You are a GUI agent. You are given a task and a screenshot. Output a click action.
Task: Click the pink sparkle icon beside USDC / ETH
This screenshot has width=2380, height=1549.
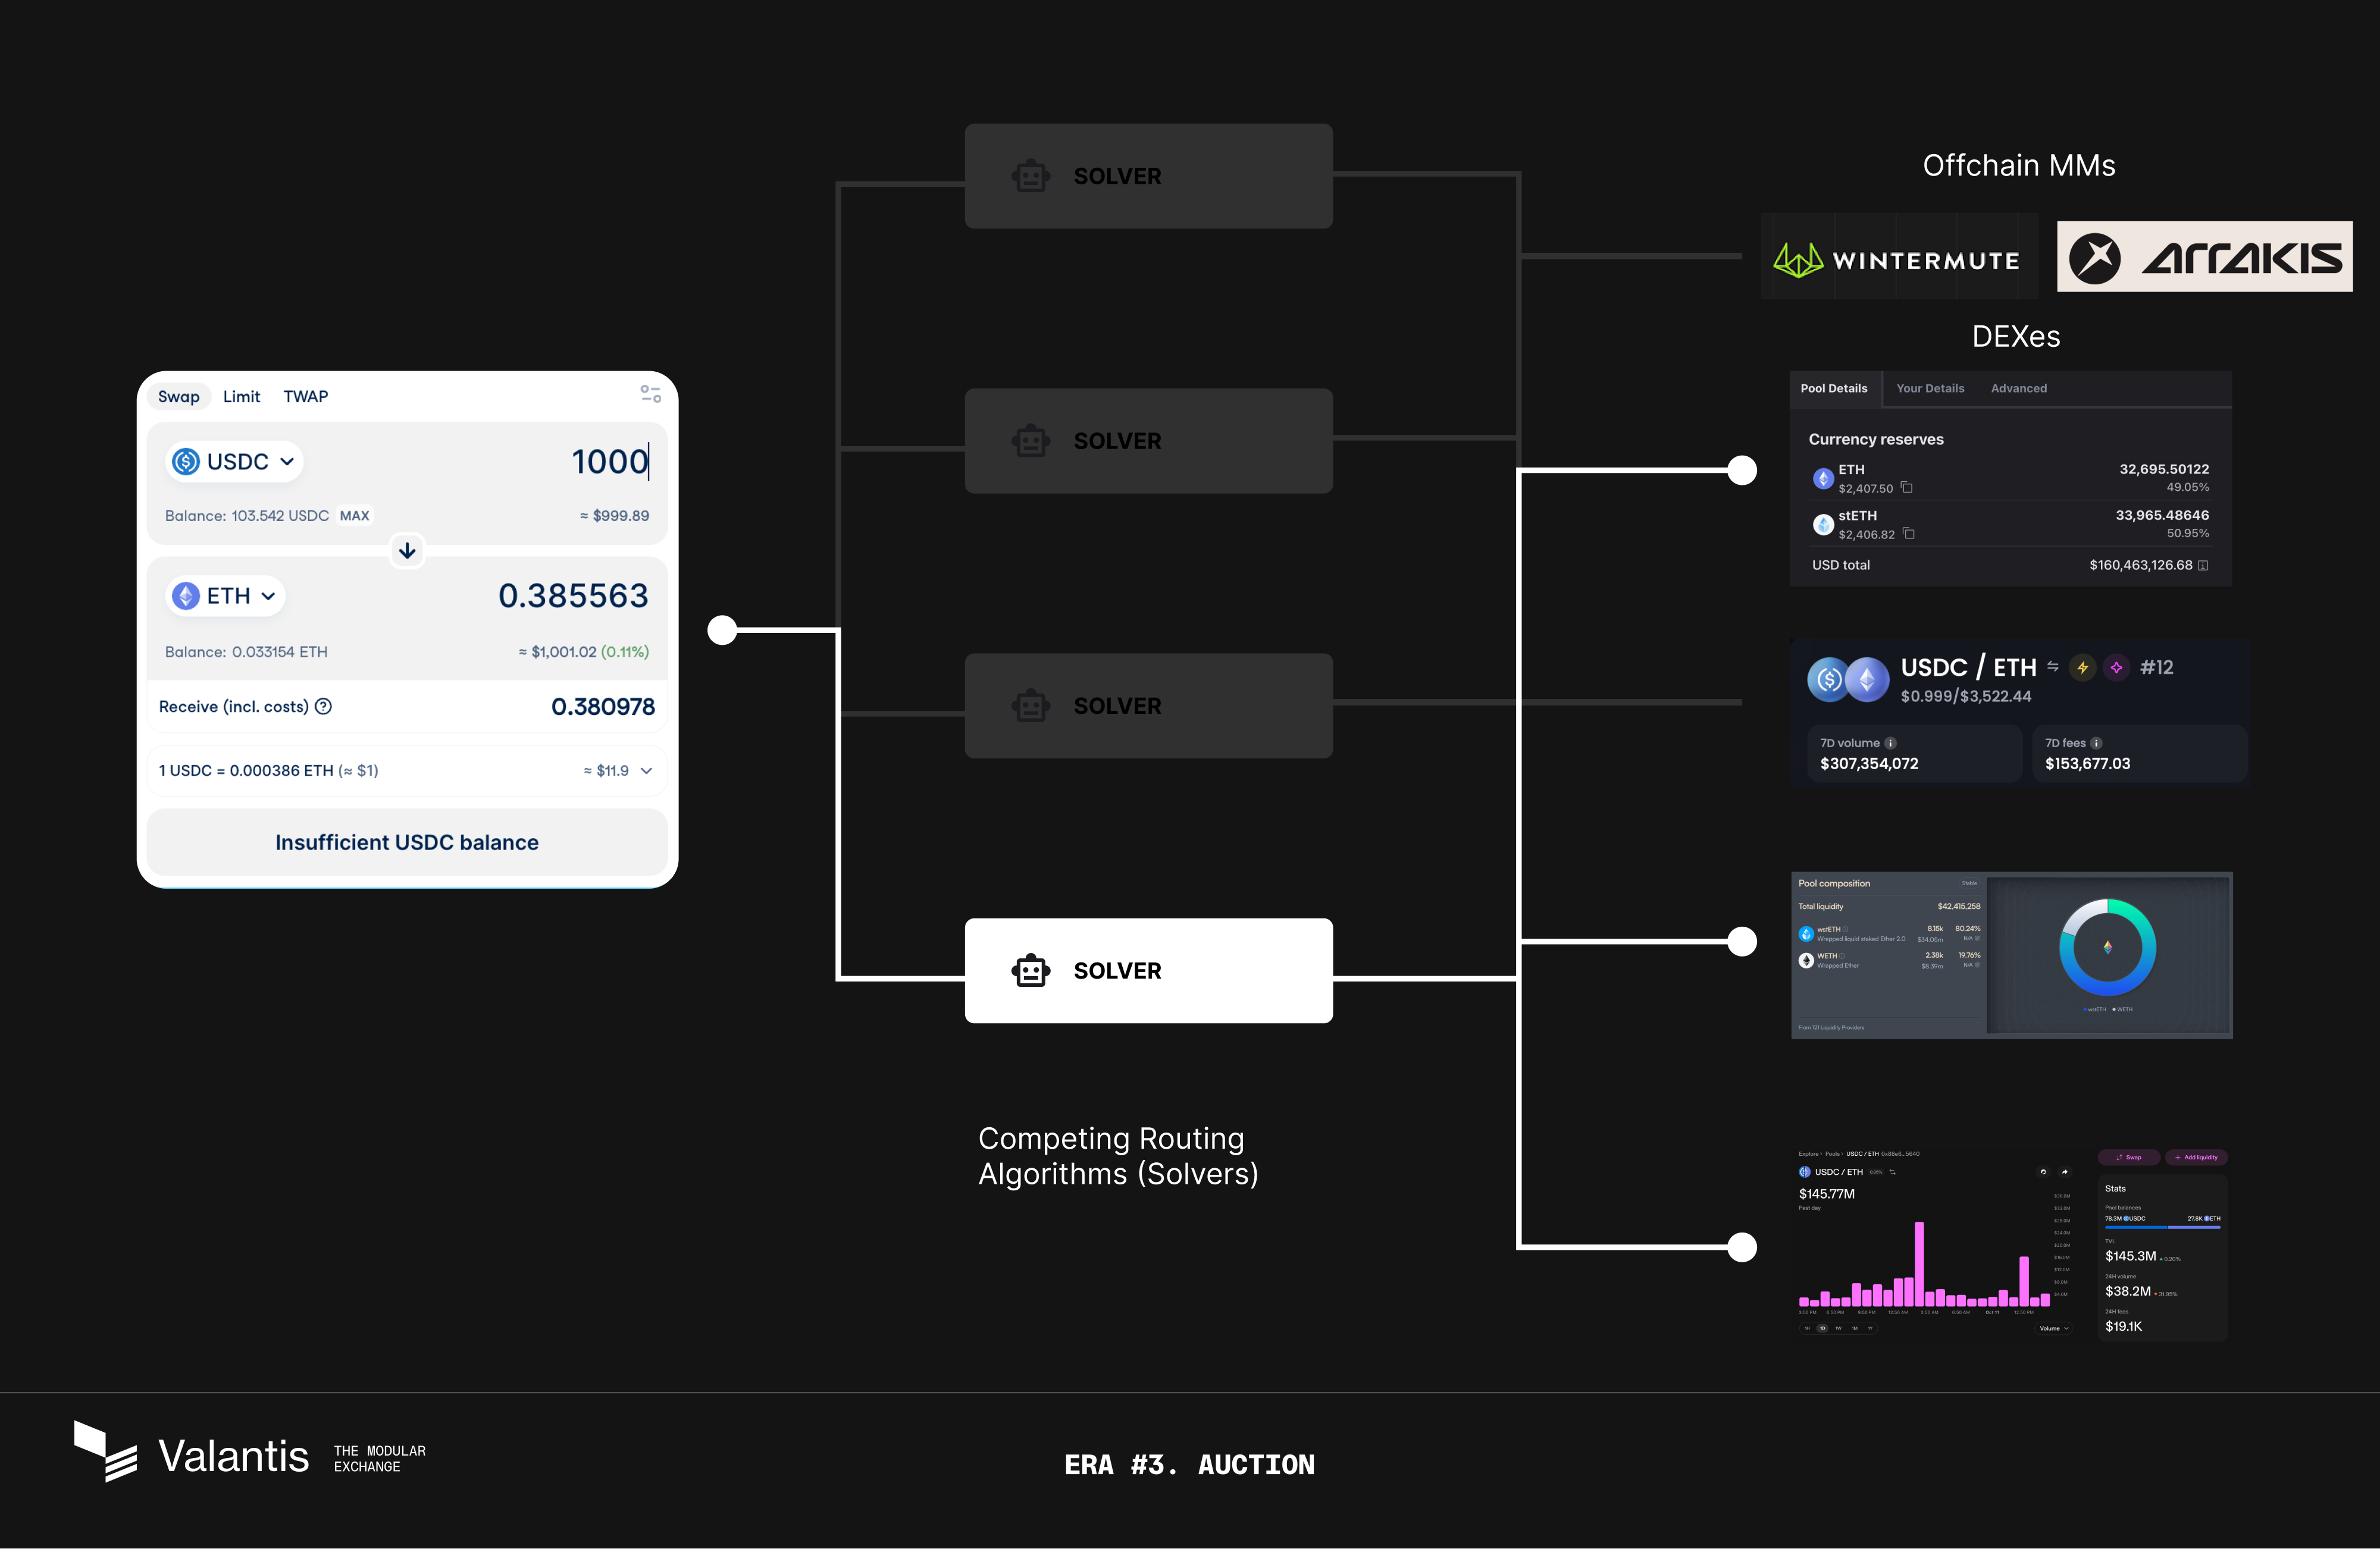click(2117, 667)
